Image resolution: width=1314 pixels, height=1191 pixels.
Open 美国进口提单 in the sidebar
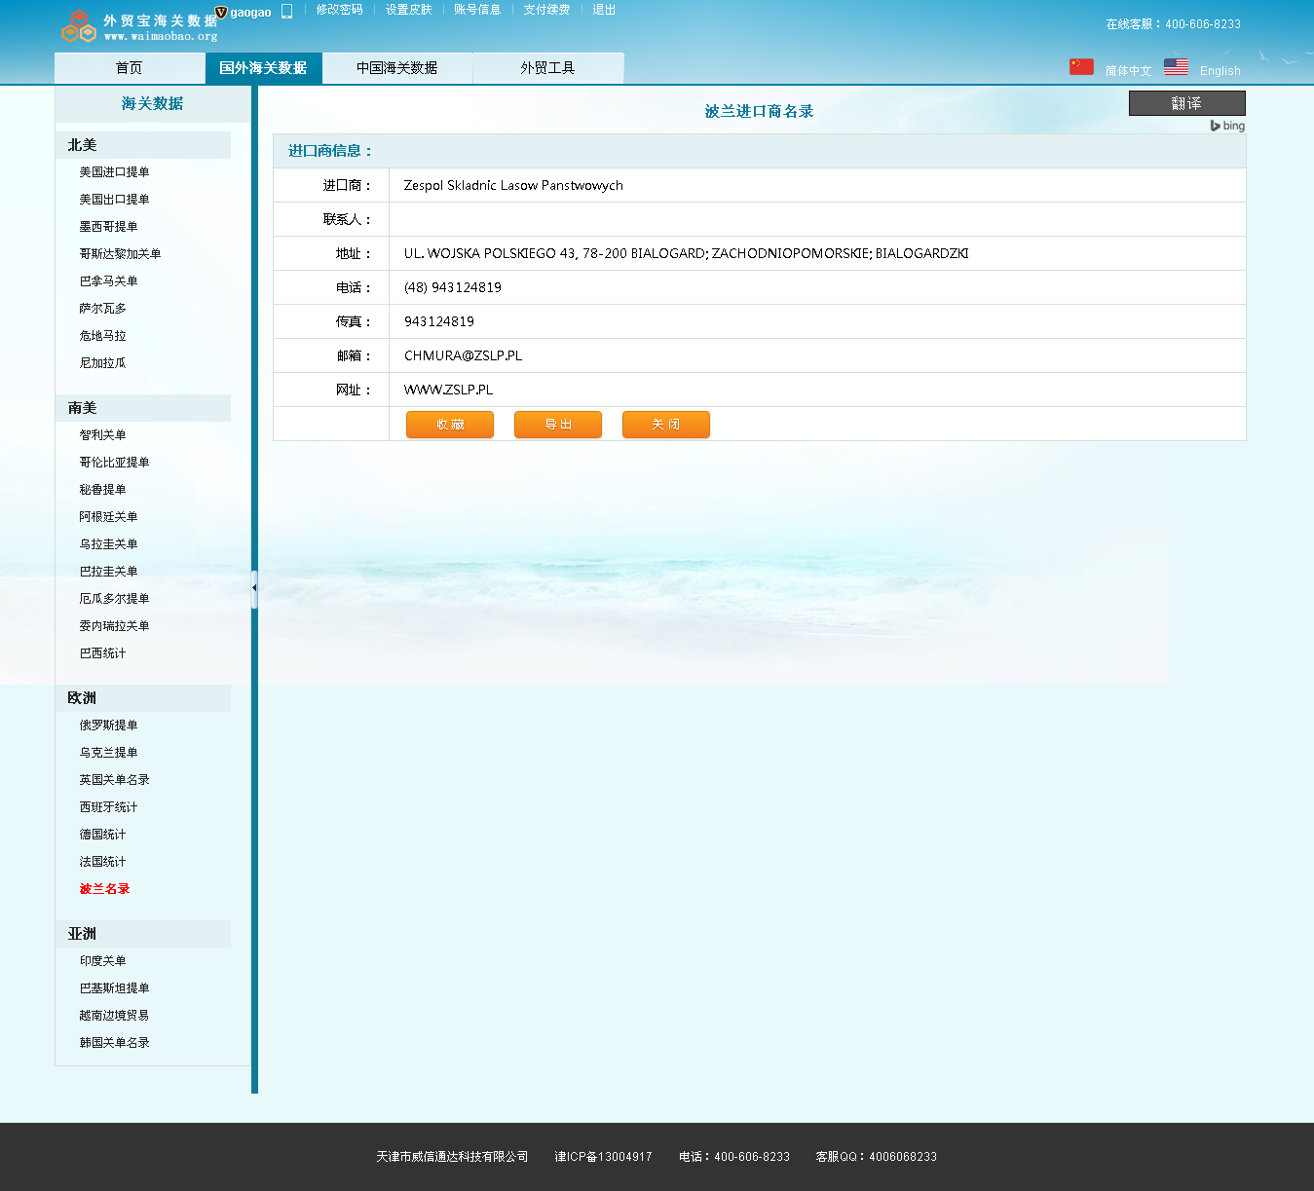114,172
